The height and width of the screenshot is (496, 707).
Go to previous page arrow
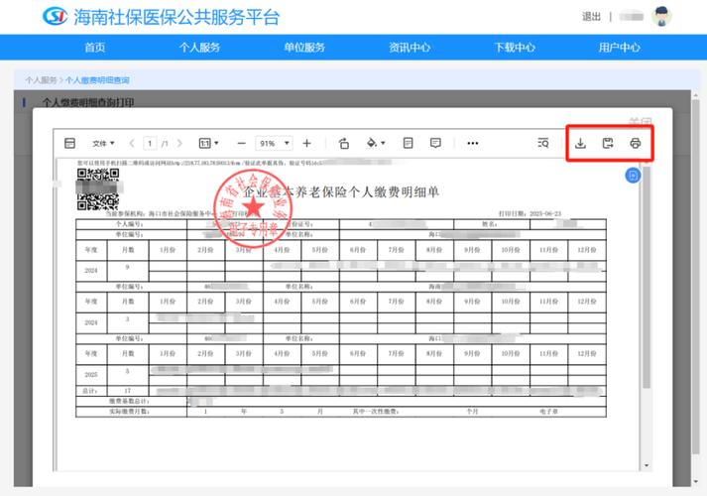(x=132, y=144)
